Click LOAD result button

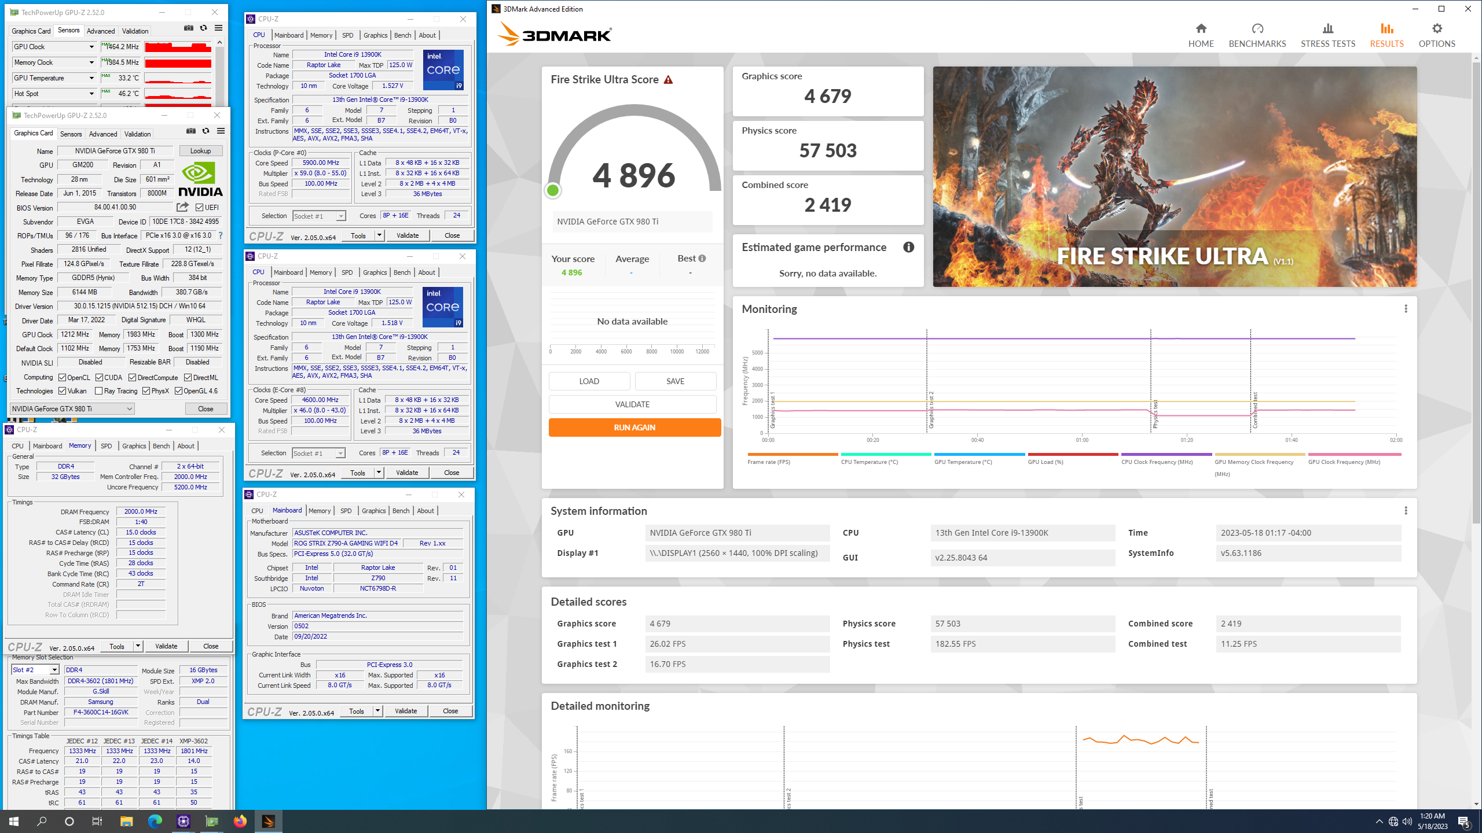[589, 381]
